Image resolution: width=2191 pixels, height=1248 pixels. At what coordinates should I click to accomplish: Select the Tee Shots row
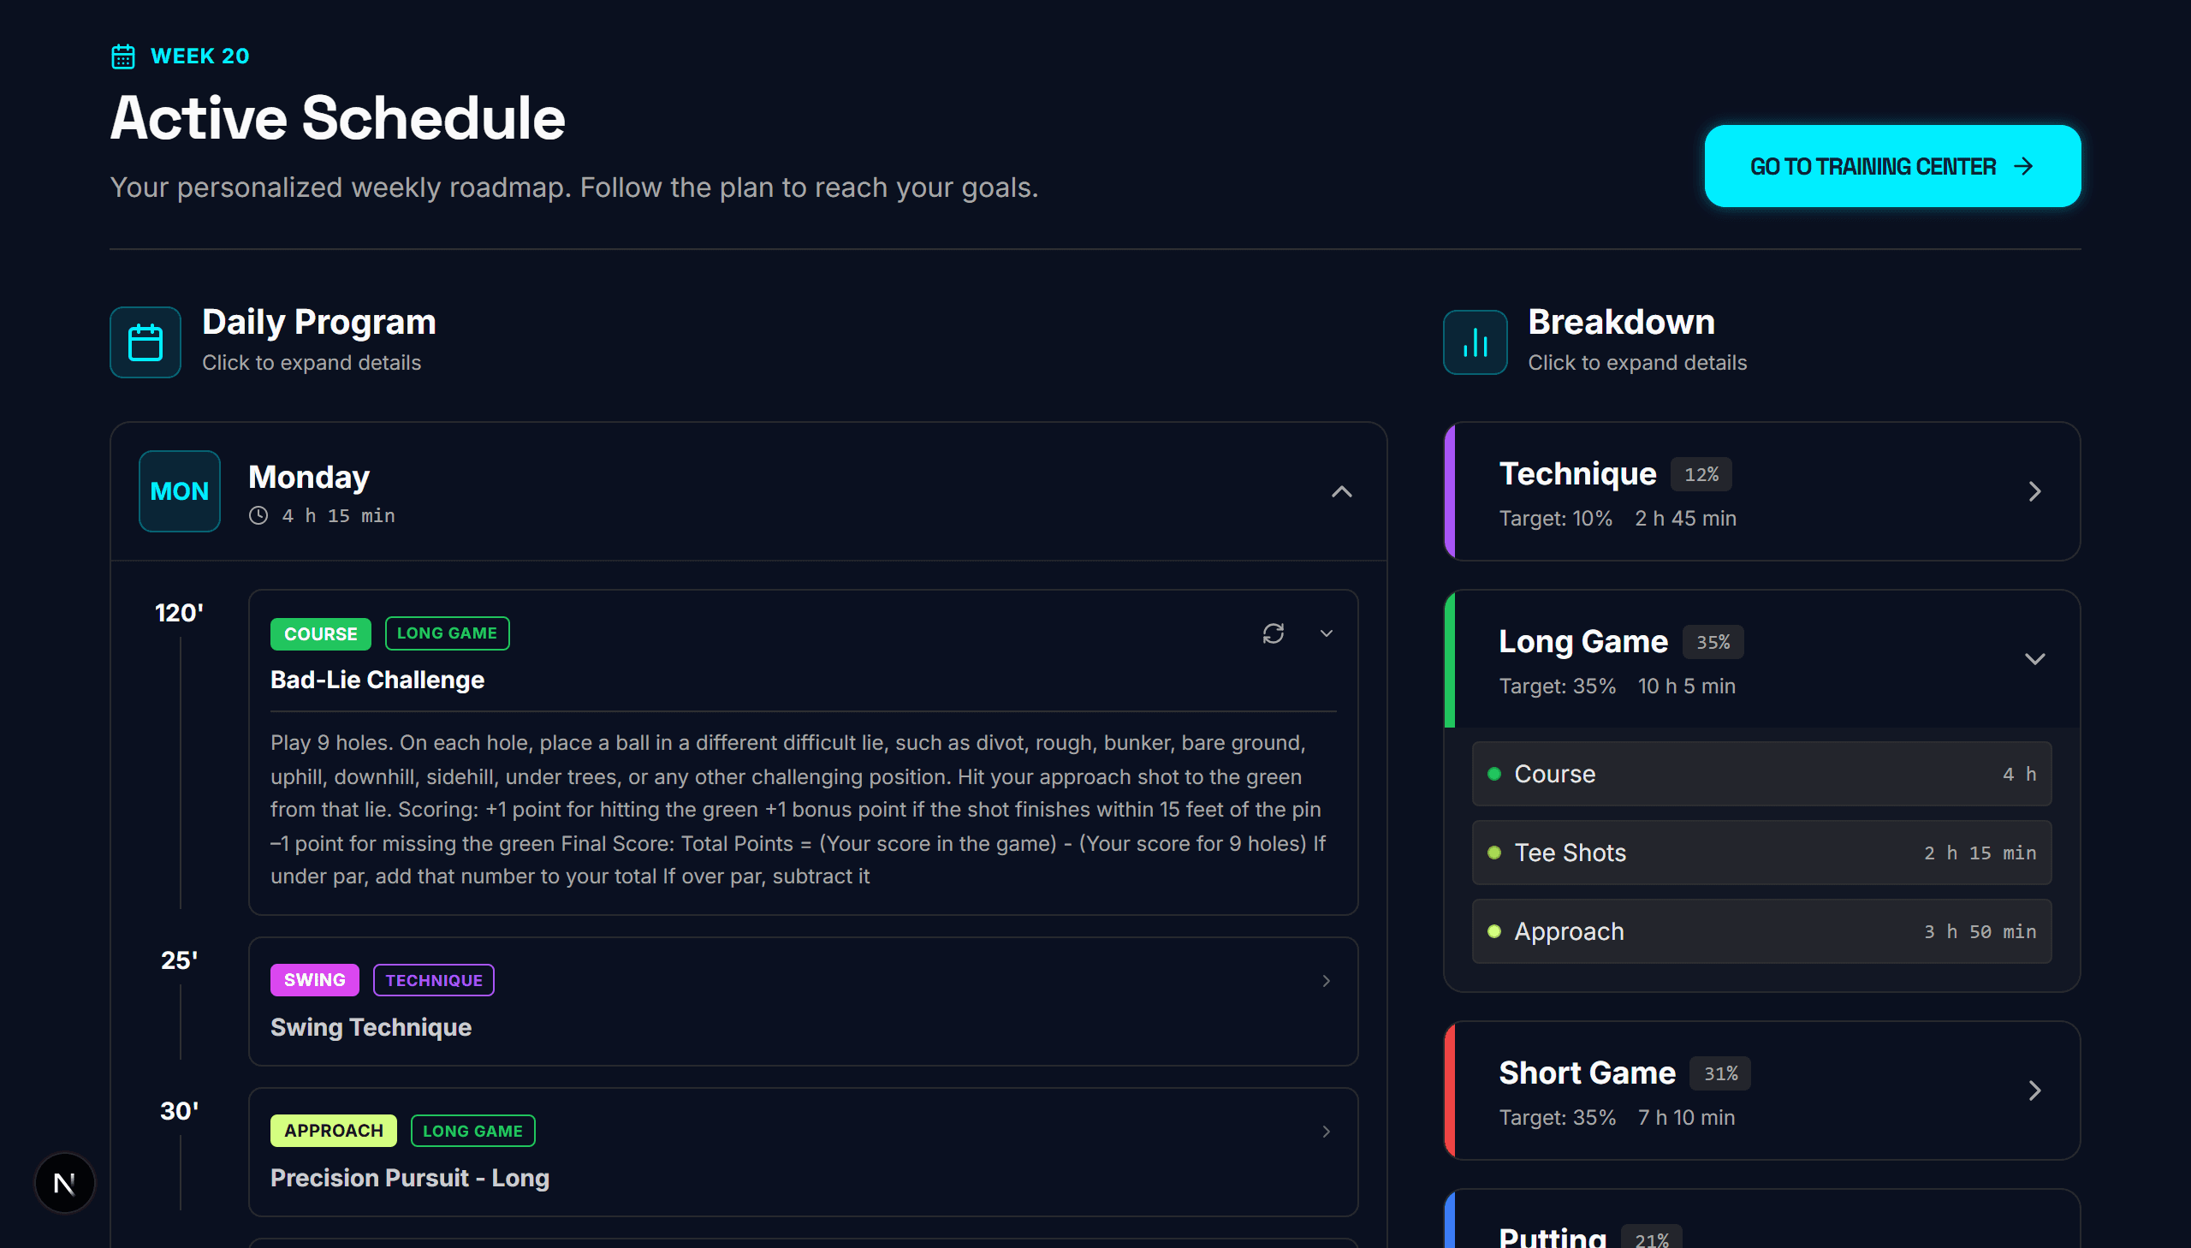1761,852
